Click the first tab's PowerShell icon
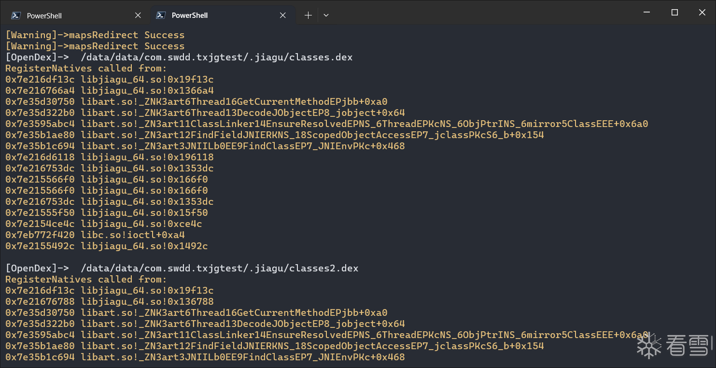 [16, 15]
